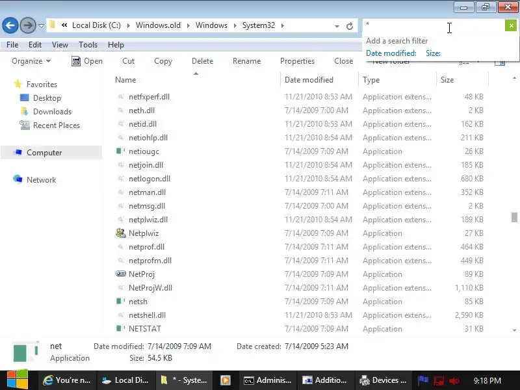
Task: Switch to Local Disk taskbar window
Action: coord(125,380)
